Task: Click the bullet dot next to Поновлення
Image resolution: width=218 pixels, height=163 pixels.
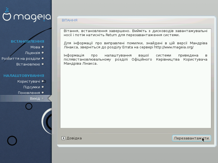Action: point(43,93)
